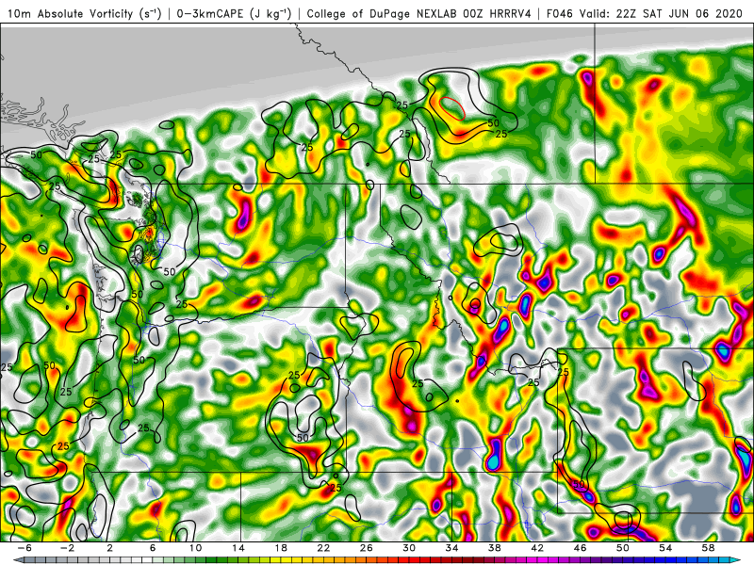Click the 'F046' forecast hour label
The height and width of the screenshot is (565, 754).
point(560,14)
